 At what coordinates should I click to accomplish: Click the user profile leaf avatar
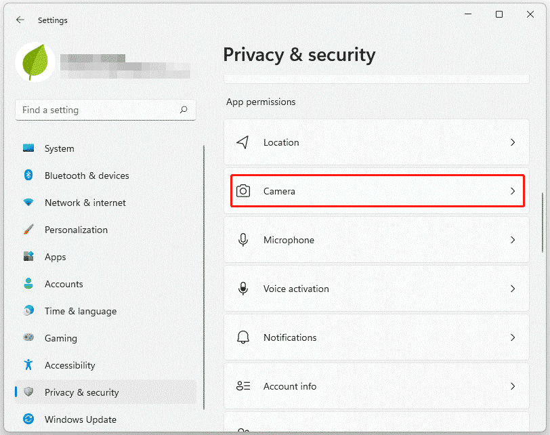(x=35, y=62)
